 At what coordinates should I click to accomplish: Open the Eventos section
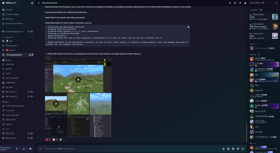pyautogui.click(x=17, y=9)
